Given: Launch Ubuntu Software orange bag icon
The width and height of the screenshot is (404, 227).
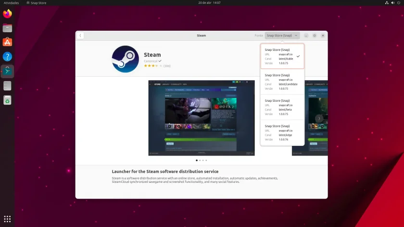Looking at the screenshot, I should pos(7,42).
